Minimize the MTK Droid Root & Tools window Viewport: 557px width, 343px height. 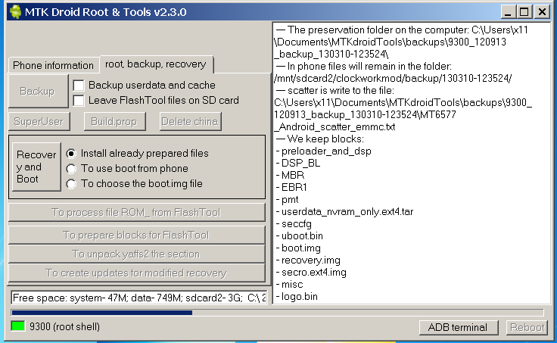(508, 11)
